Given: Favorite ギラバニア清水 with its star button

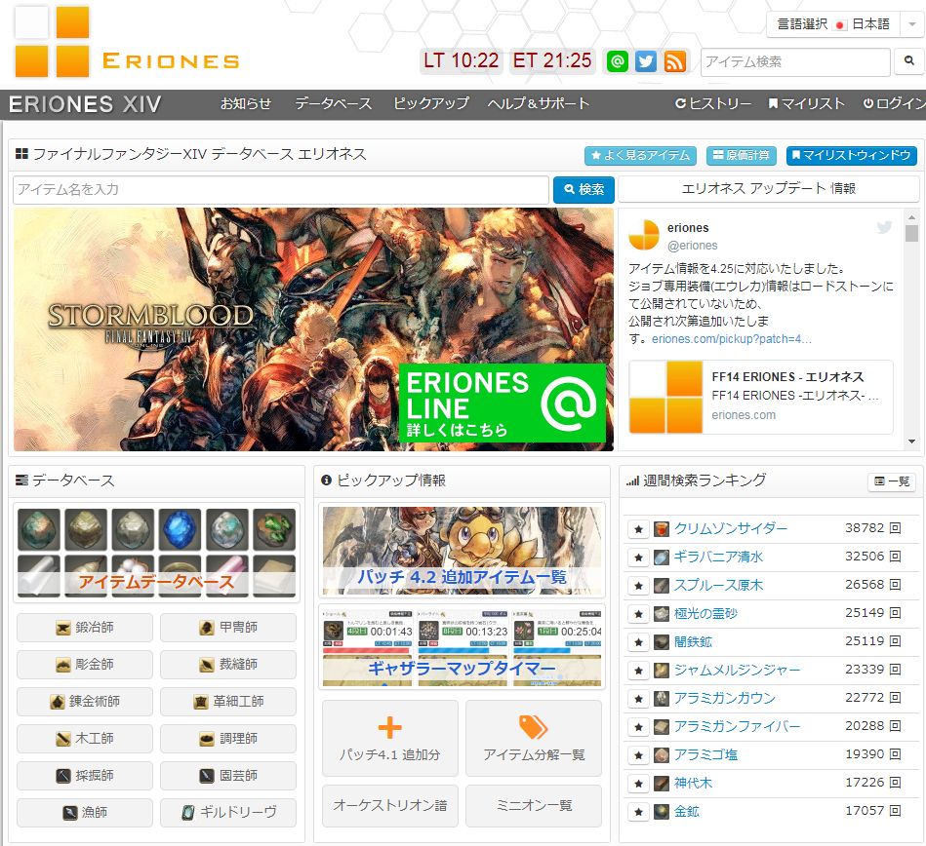Looking at the screenshot, I should [x=638, y=558].
